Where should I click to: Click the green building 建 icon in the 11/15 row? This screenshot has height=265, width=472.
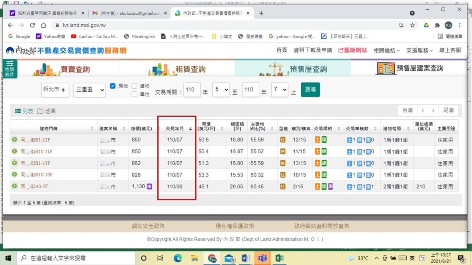(324, 151)
